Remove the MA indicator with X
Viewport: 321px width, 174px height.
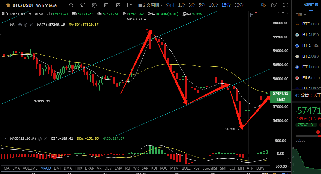point(31,25)
